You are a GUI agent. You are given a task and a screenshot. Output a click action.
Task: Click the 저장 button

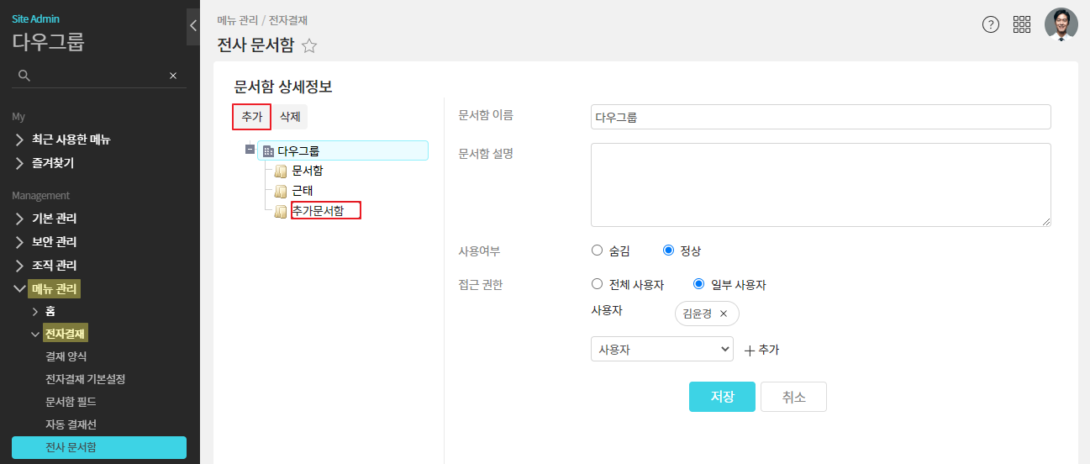pos(722,397)
